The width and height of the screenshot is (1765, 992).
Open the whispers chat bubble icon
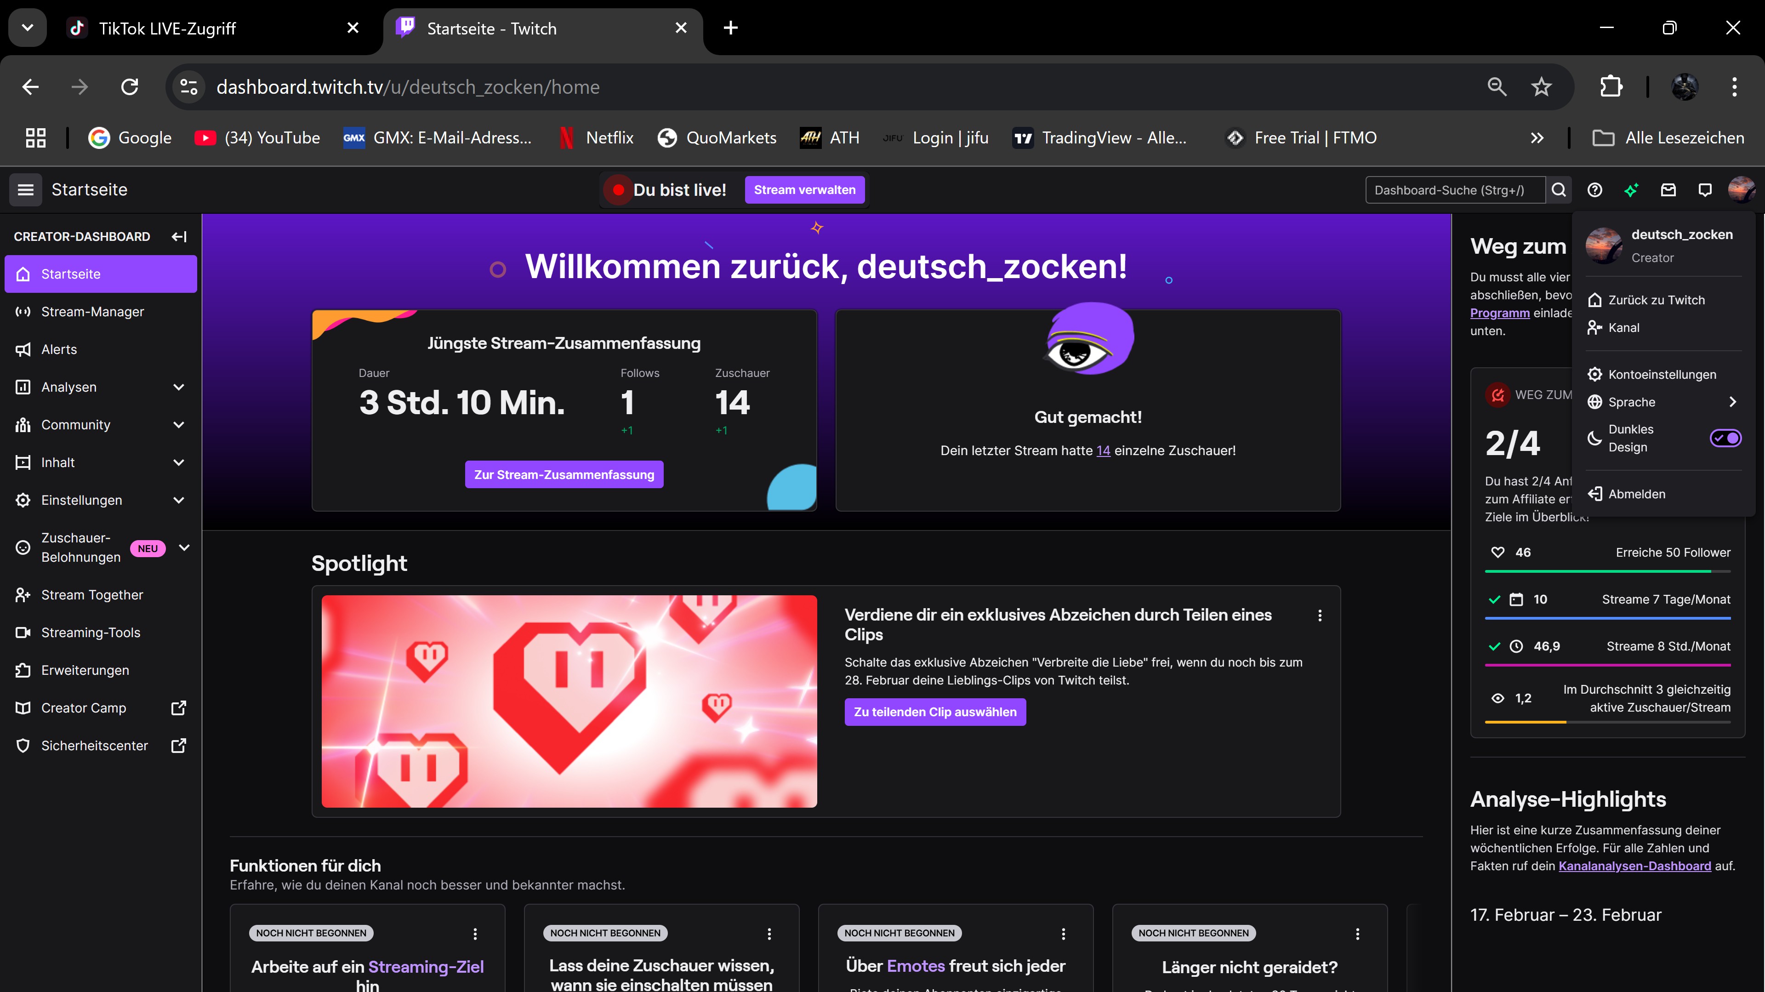point(1705,190)
